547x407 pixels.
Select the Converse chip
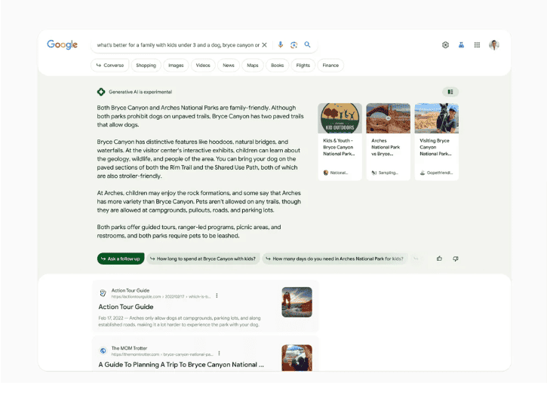click(110, 65)
